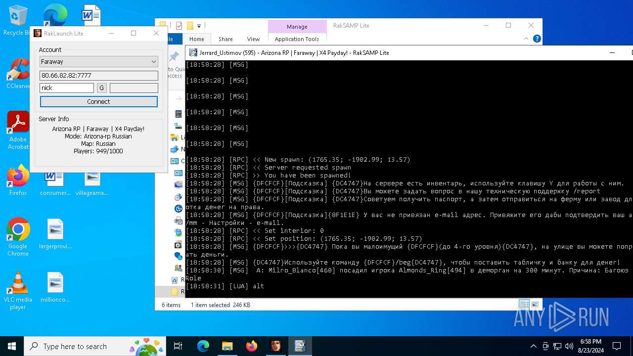
Task: Click the taskbar search box
Action: (95, 346)
